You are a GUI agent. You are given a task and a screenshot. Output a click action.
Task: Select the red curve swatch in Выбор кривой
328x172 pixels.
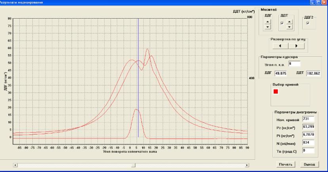coord(276,91)
